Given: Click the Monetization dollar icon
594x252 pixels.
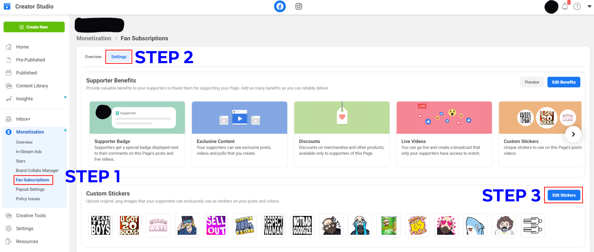Looking at the screenshot, I should point(9,132).
